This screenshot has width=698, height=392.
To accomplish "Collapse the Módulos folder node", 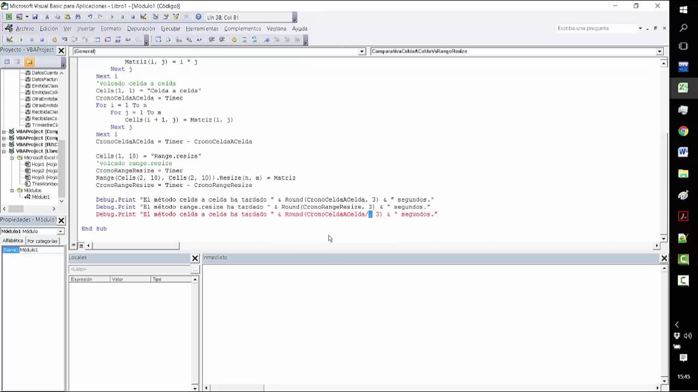I will pos(12,191).
